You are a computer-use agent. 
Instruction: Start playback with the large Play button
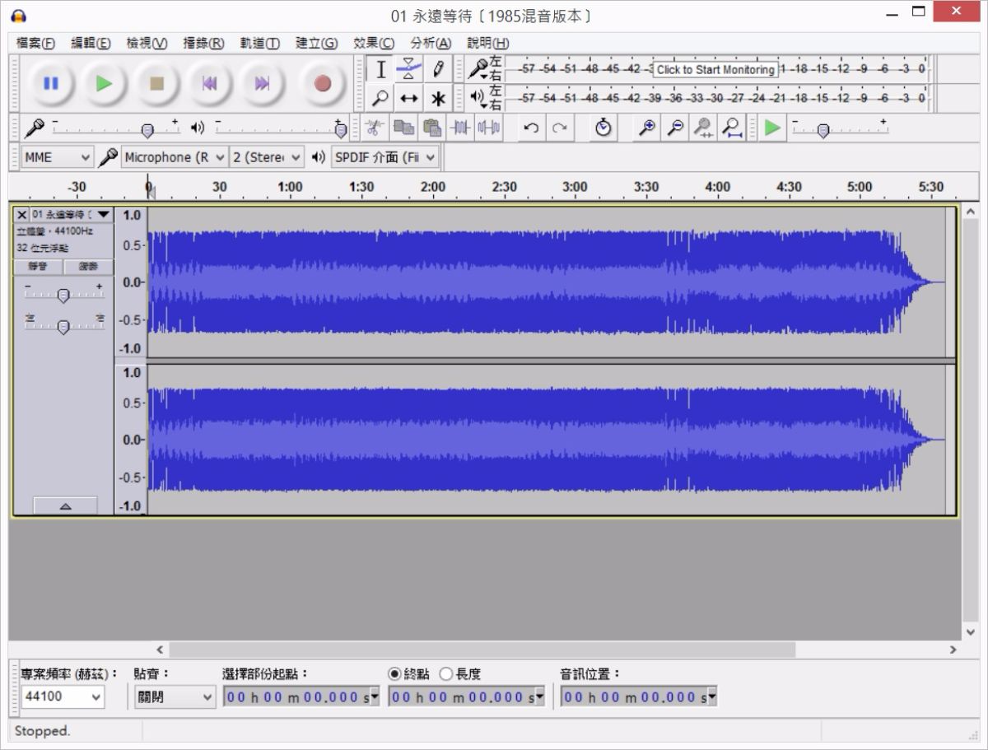click(x=104, y=83)
